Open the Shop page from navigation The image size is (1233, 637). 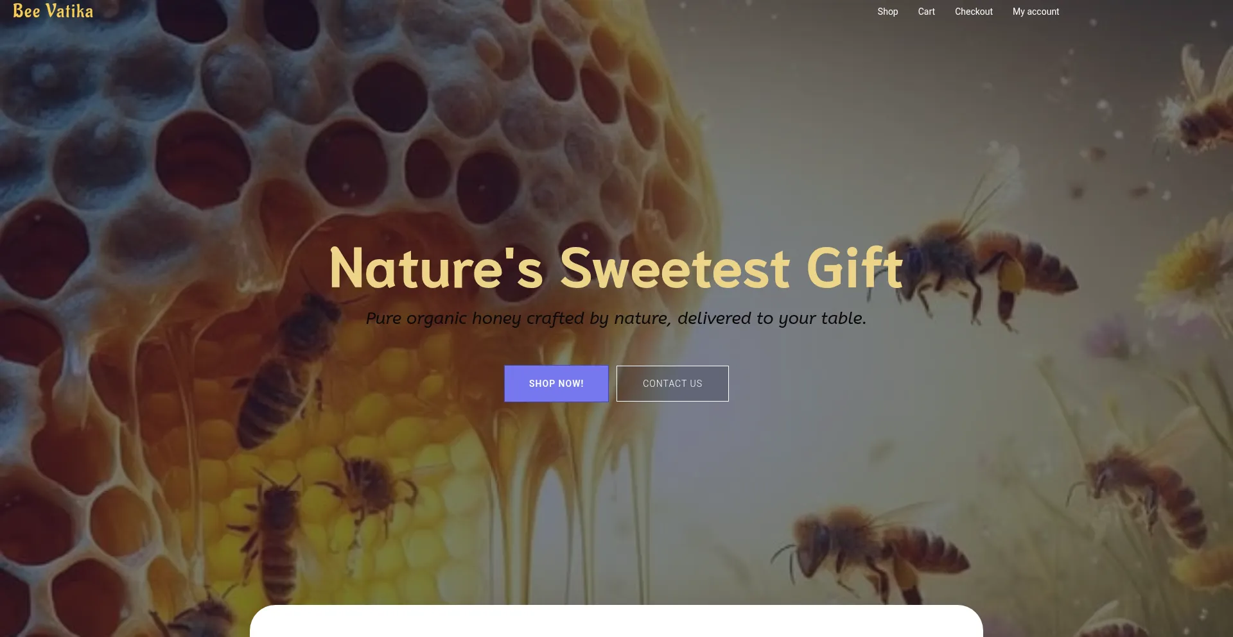(888, 12)
